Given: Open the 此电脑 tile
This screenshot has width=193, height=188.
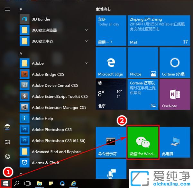Looking at the screenshot, I should (x=175, y=142).
